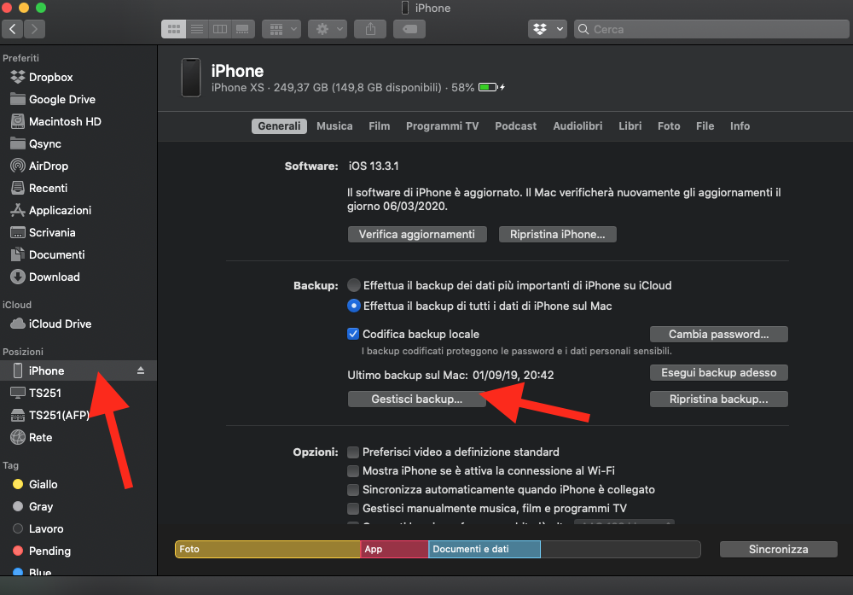Switch to the Libri tab
853x595 pixels.
pyautogui.click(x=630, y=126)
